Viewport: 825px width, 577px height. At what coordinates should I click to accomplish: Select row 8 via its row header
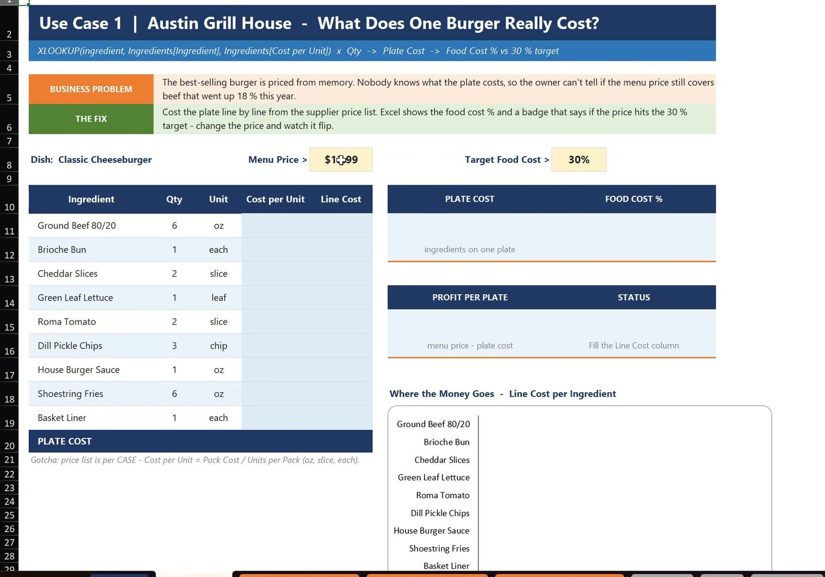pyautogui.click(x=9, y=160)
